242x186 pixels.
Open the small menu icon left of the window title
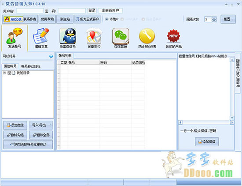pyautogui.click(x=3, y=4)
